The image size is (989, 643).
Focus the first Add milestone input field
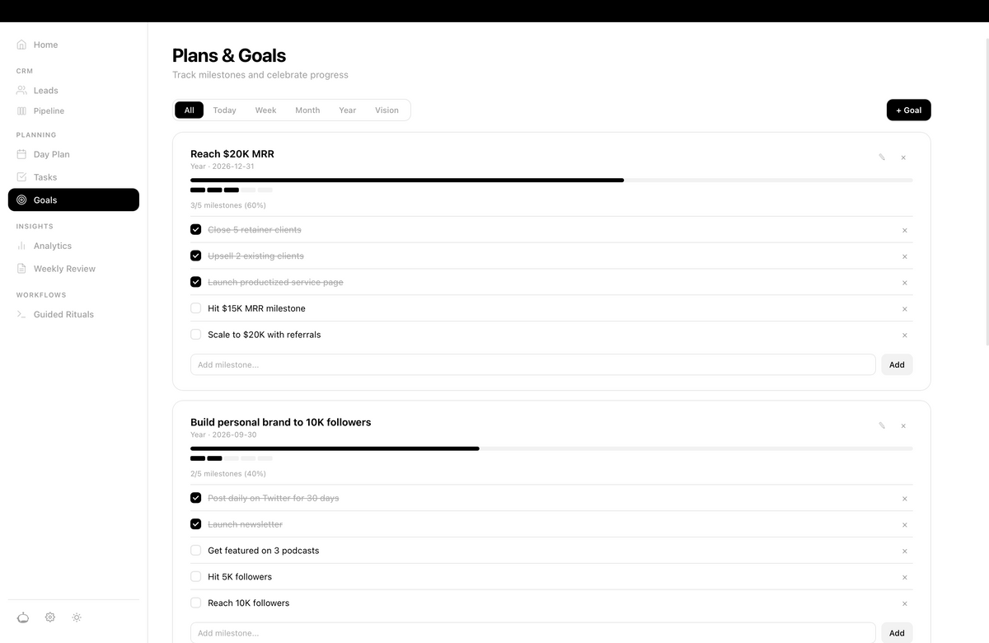point(532,364)
